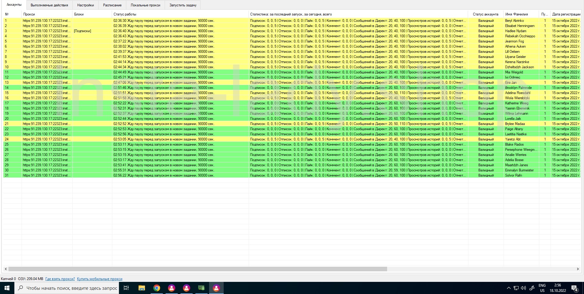Open Task View from the taskbar

coord(126,288)
